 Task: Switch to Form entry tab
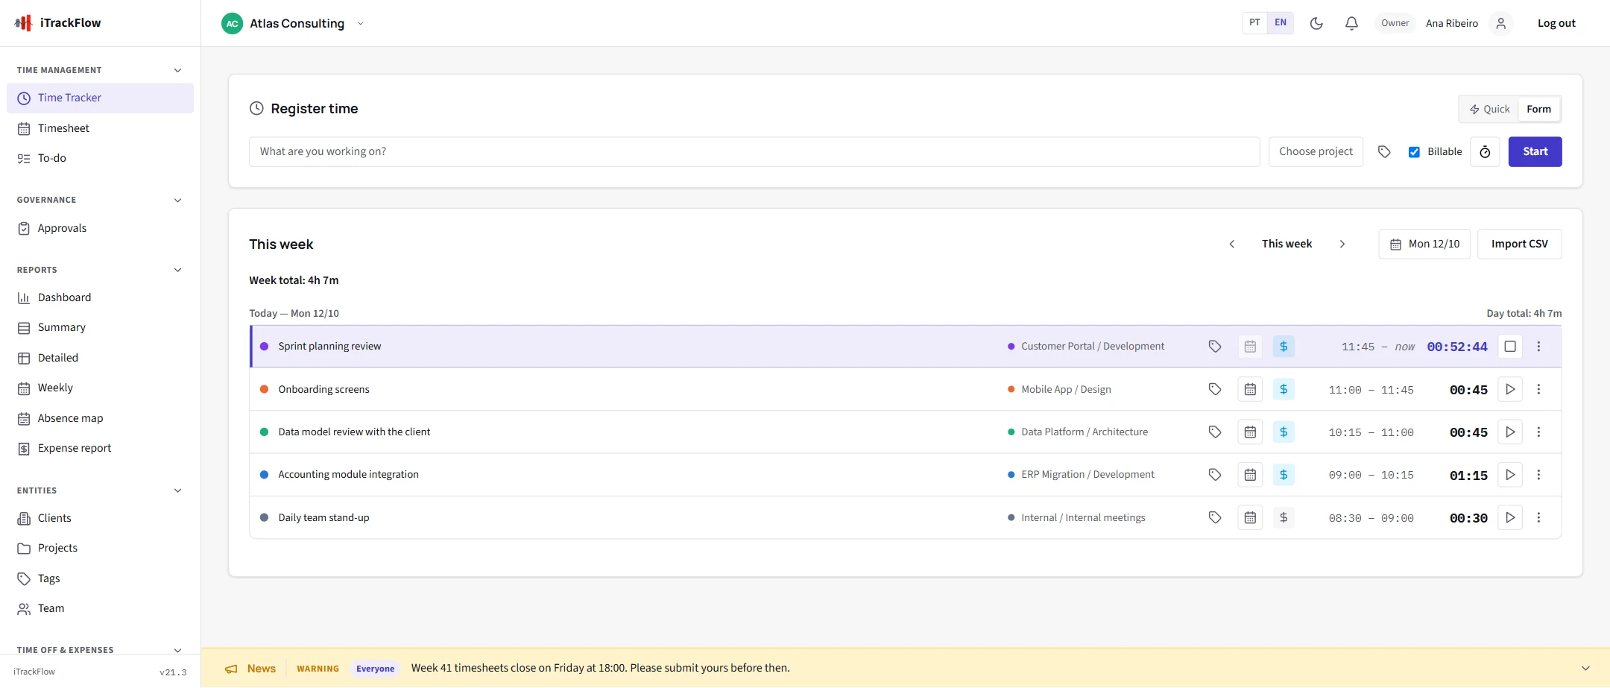click(x=1538, y=109)
